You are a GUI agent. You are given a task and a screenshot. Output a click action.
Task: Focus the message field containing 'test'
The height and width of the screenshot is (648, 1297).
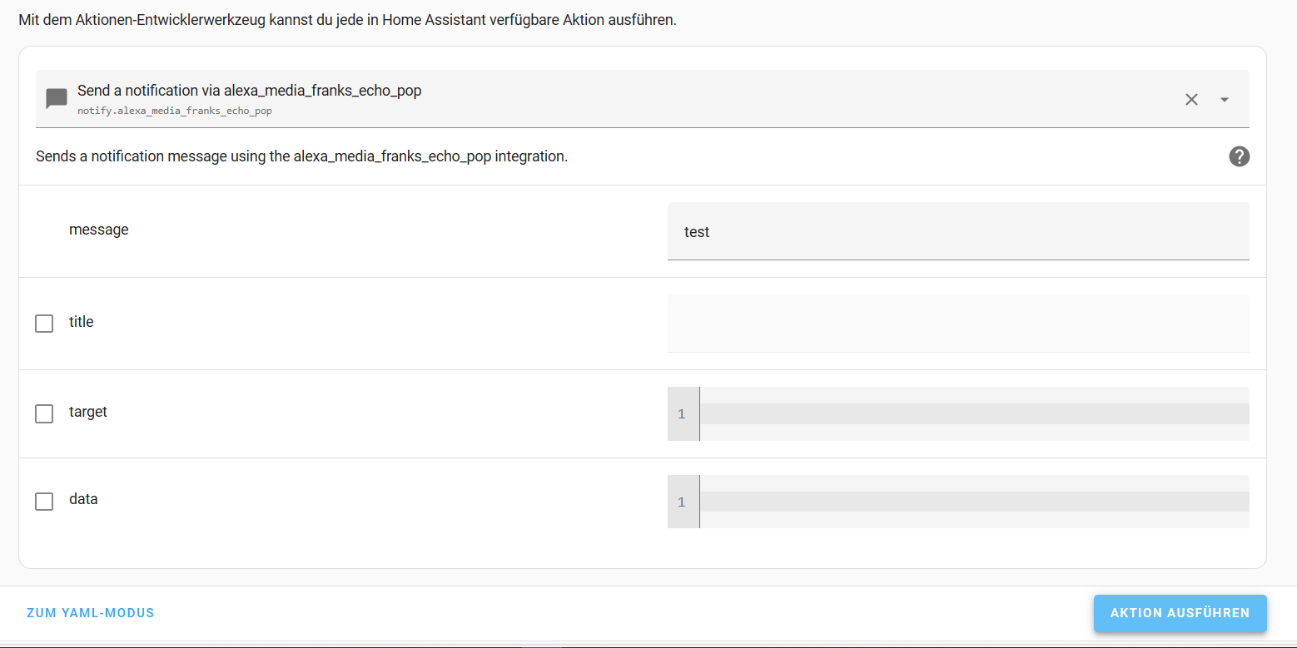(x=957, y=232)
